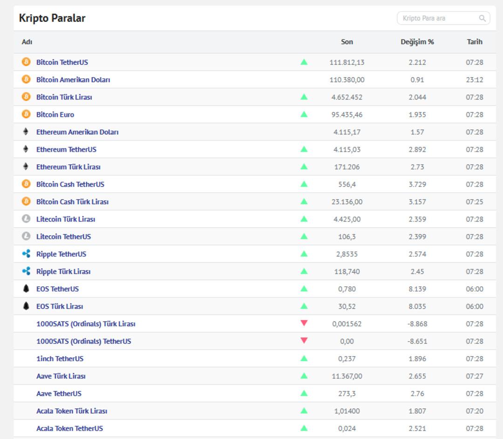
Task: Open the Bitcoin Amerikan Doları link
Action: [73, 80]
